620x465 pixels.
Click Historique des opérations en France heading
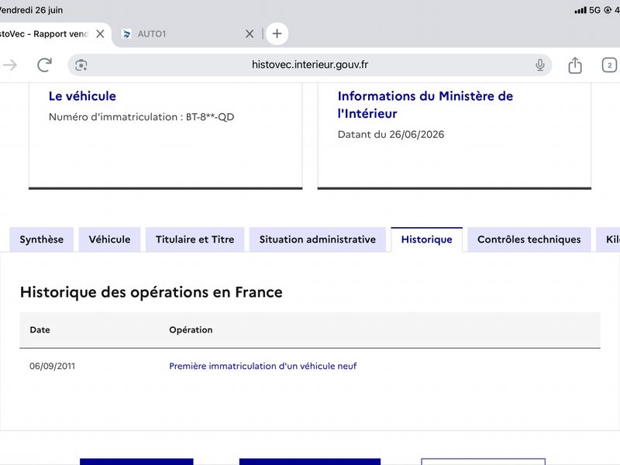pyautogui.click(x=151, y=292)
